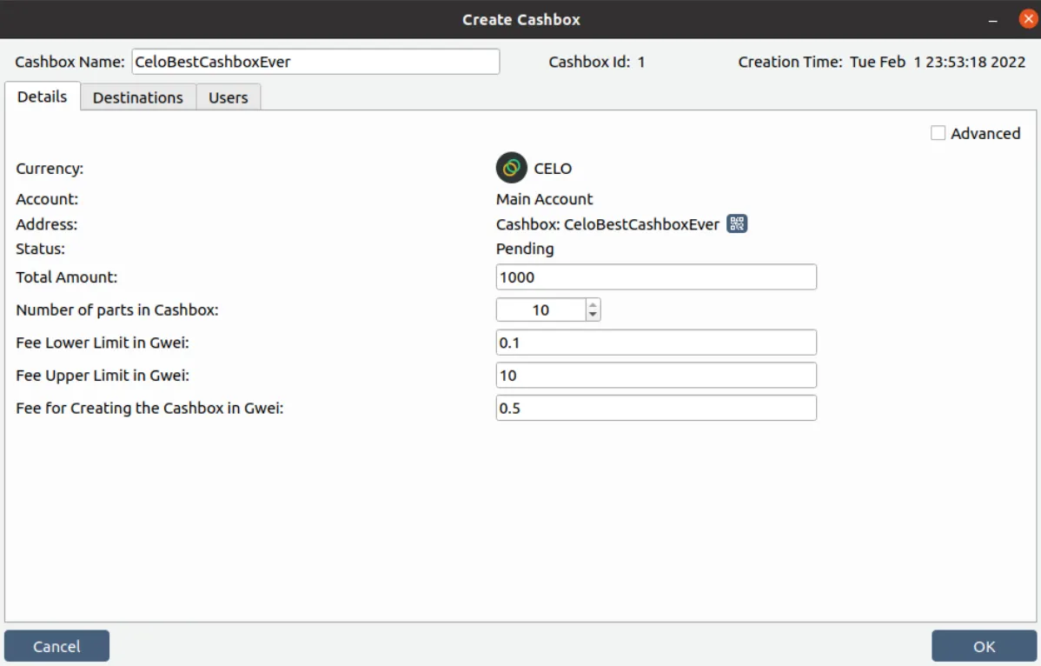Image resolution: width=1041 pixels, height=666 pixels.
Task: Click the number of parts spin box value
Action: tap(541, 310)
